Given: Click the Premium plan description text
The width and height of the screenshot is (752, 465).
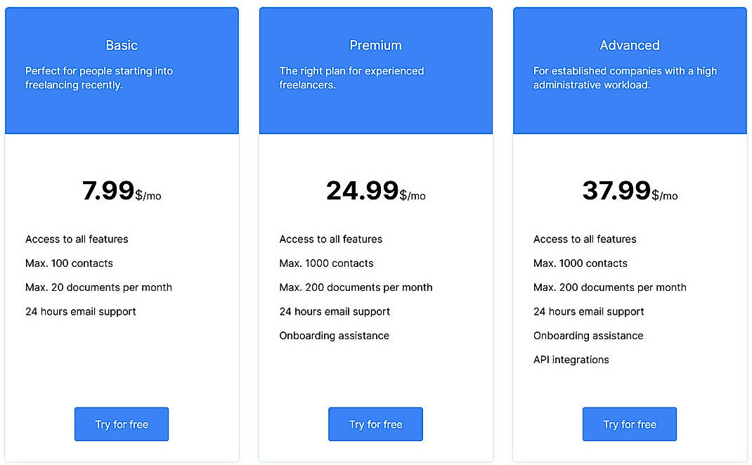Looking at the screenshot, I should pyautogui.click(x=351, y=78).
